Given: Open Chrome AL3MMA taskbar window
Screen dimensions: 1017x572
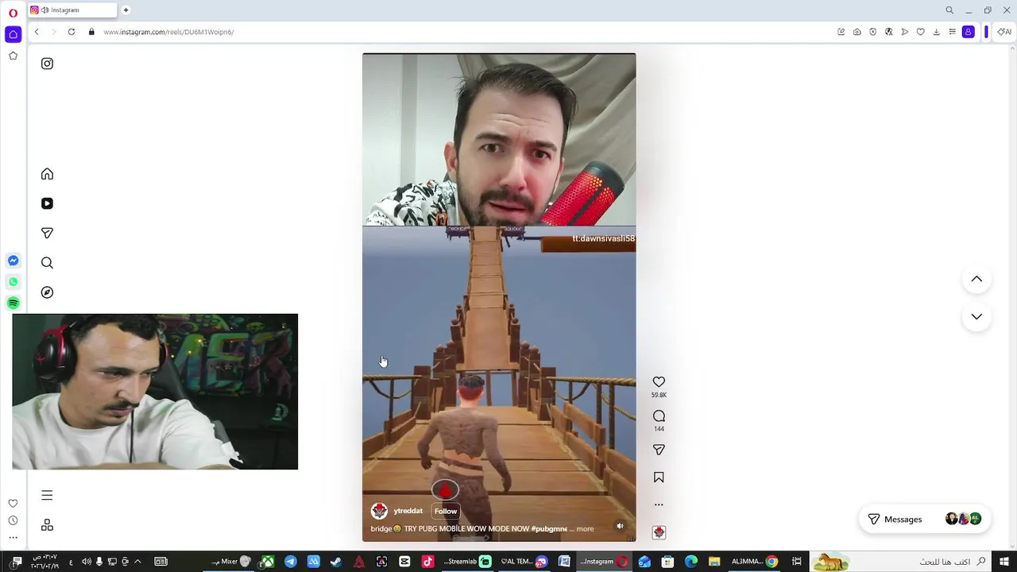Looking at the screenshot, I should (x=755, y=562).
